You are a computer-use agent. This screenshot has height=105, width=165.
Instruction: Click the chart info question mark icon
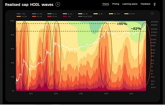click(152, 13)
